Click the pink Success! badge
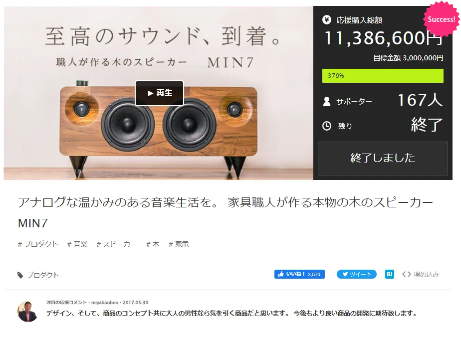The width and height of the screenshot is (461, 338). click(441, 19)
